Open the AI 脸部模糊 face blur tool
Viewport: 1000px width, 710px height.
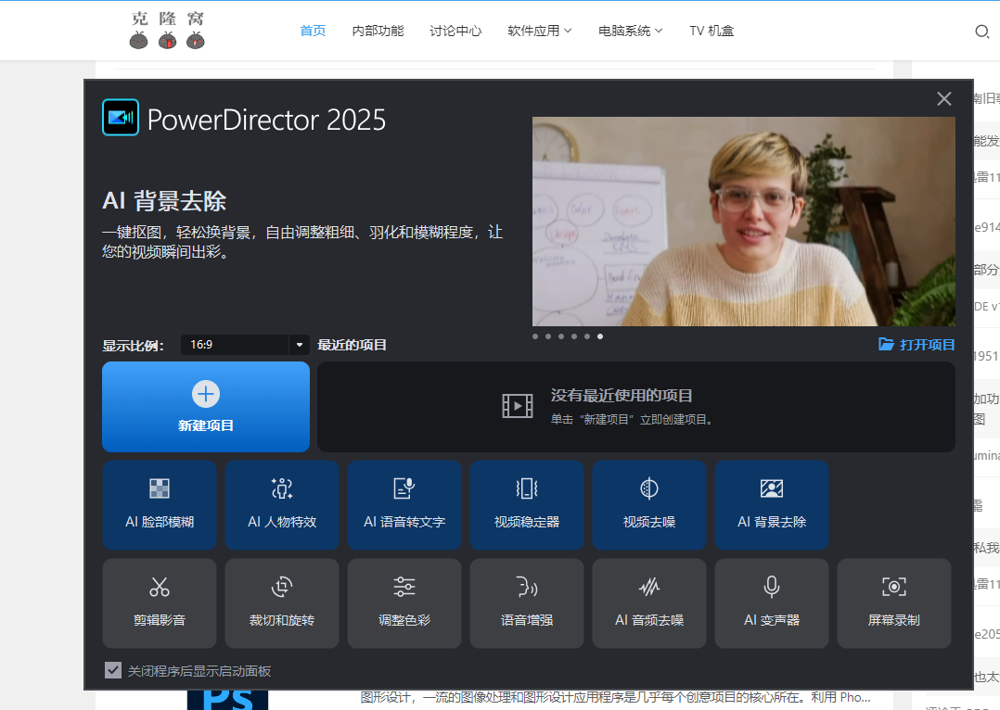[x=160, y=505]
